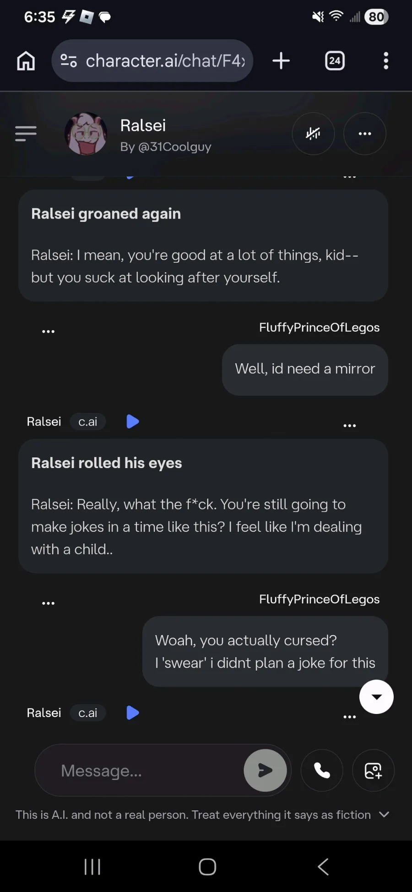Open the tab switcher showing 24
The height and width of the screenshot is (892, 412).
point(335,61)
